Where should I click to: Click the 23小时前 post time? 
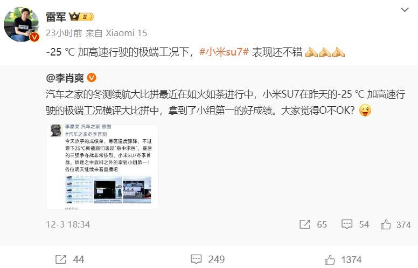click(x=64, y=33)
